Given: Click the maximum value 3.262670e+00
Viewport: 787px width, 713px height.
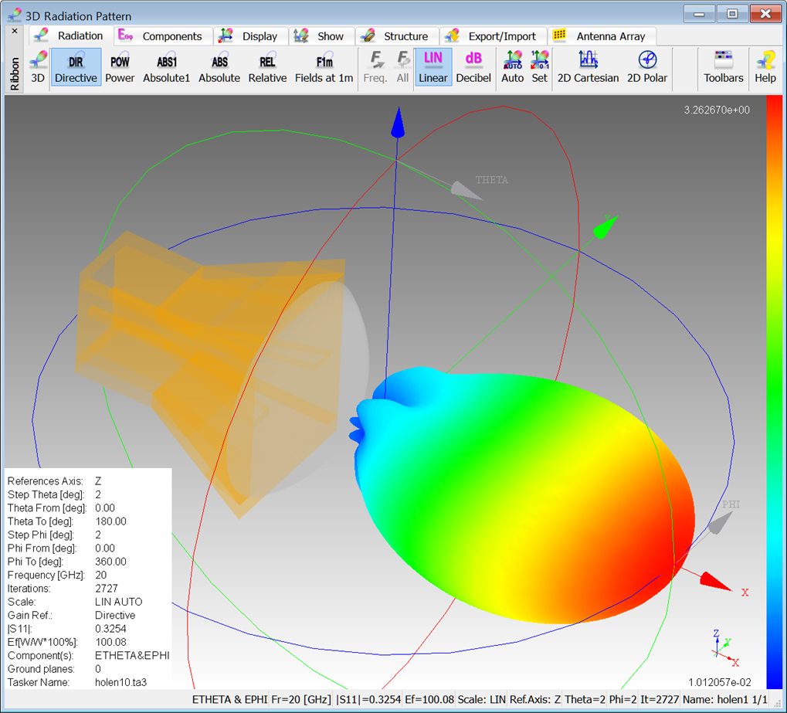Looking at the screenshot, I should tap(717, 110).
